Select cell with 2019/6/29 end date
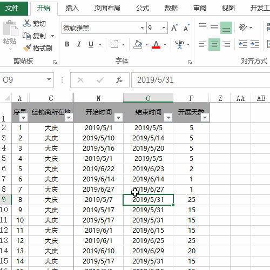Image resolution: width=270 pixels, height=270 pixels. [148, 251]
